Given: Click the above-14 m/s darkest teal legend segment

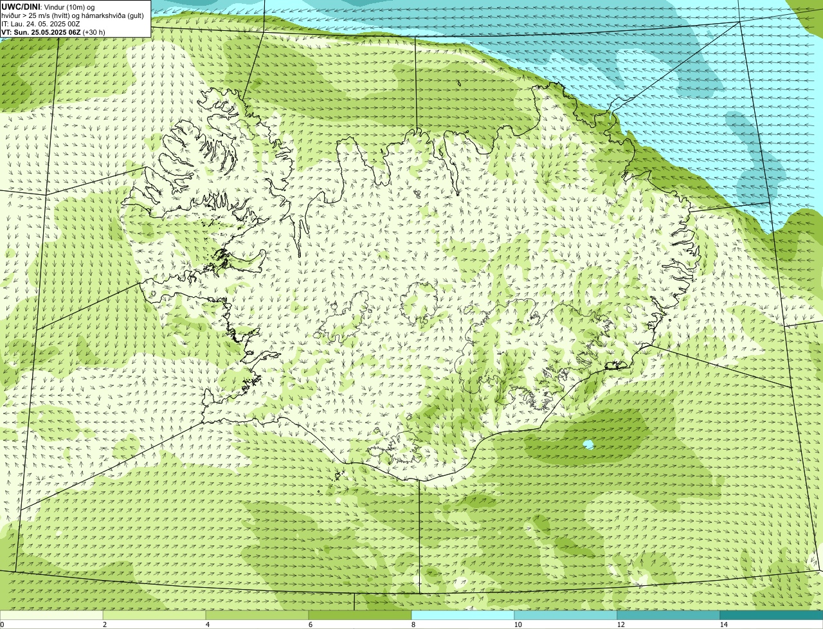Looking at the screenshot, I should [x=772, y=615].
